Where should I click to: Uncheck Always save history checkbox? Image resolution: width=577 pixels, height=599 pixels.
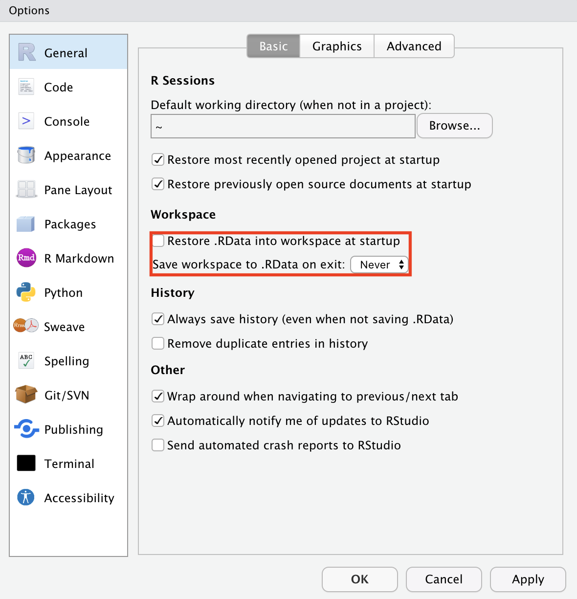click(158, 319)
